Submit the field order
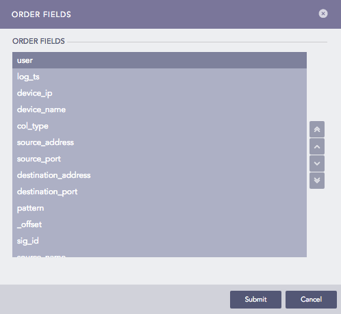Image resolution: width=341 pixels, height=314 pixels. coord(255,300)
